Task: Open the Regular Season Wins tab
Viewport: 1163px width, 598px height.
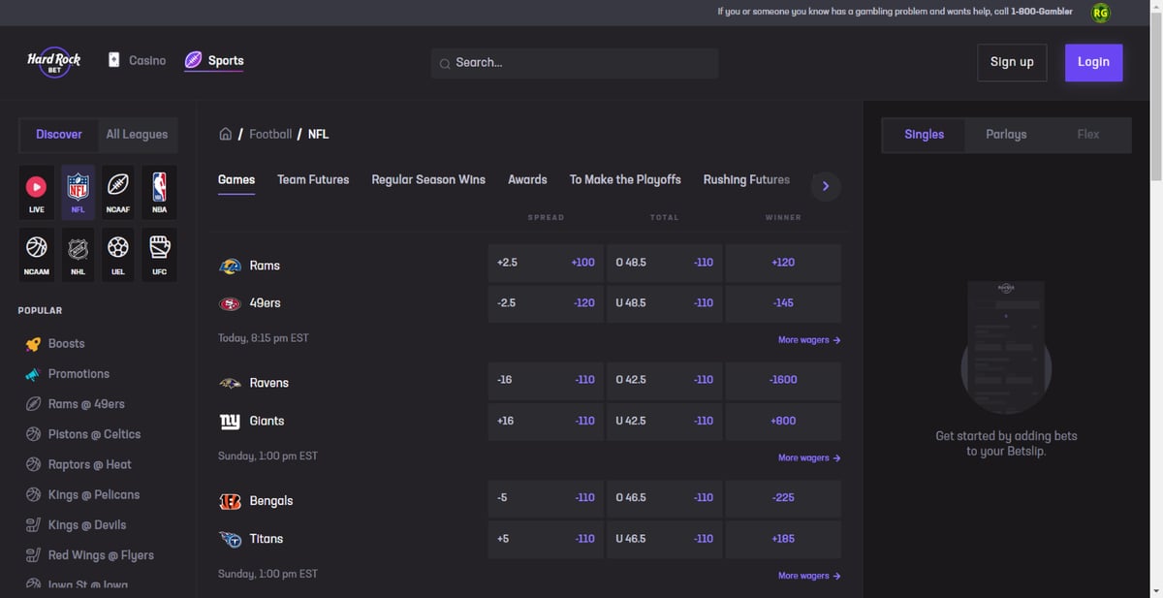Action: click(428, 179)
